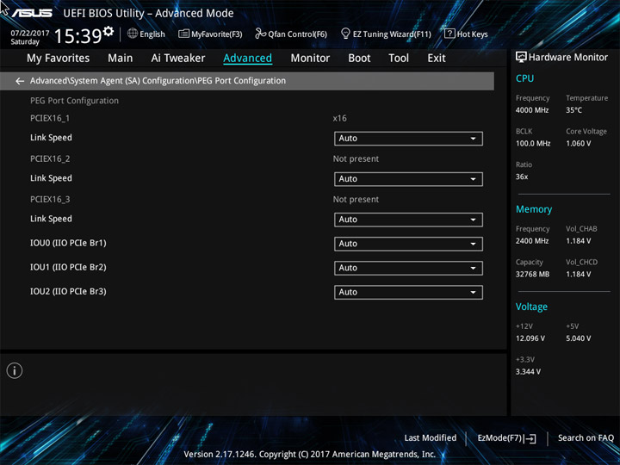The width and height of the screenshot is (620, 465).
Task: Click the EzMode exit arrow icon
Action: [531, 438]
